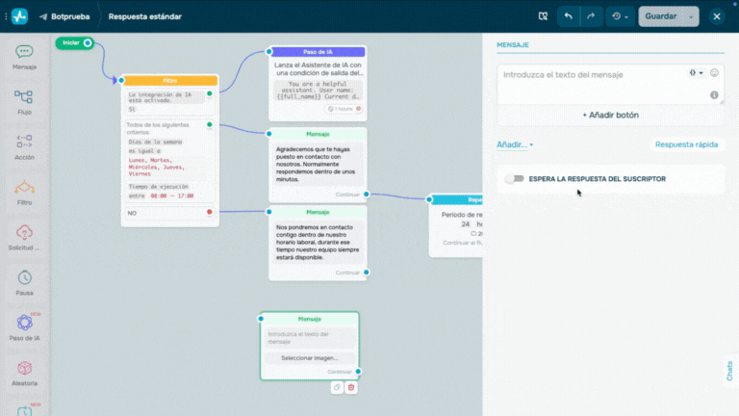The height and width of the screenshot is (416, 739).
Task: Select the Filtro block icon
Action: point(24,191)
